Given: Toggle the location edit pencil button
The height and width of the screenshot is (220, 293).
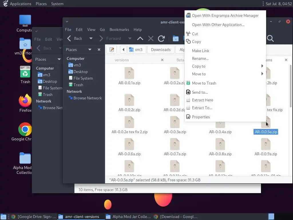Looking at the screenshot, I should pos(112,50).
